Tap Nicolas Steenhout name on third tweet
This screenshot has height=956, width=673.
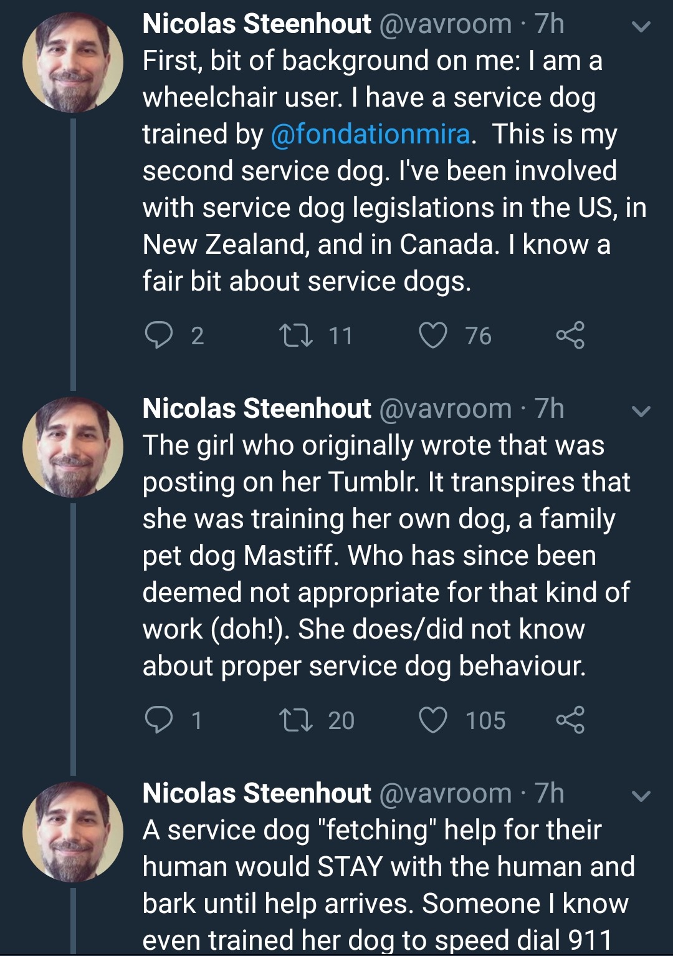(x=257, y=794)
